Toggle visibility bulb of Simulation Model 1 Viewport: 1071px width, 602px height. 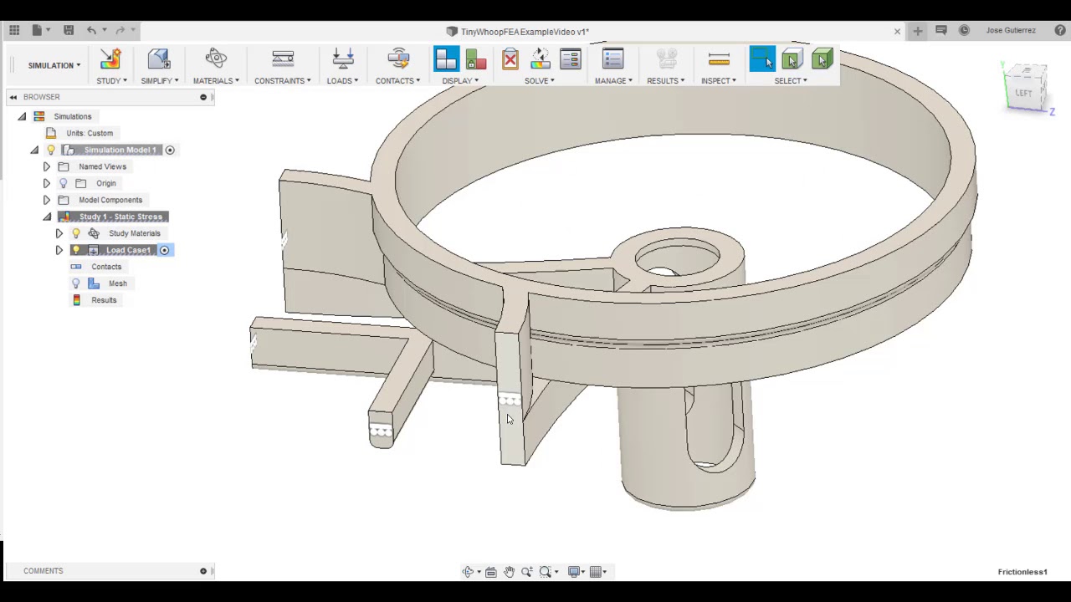point(51,150)
